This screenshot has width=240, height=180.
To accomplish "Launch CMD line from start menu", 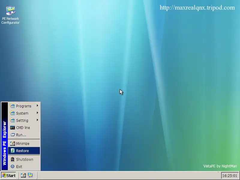I will (x=24, y=127).
